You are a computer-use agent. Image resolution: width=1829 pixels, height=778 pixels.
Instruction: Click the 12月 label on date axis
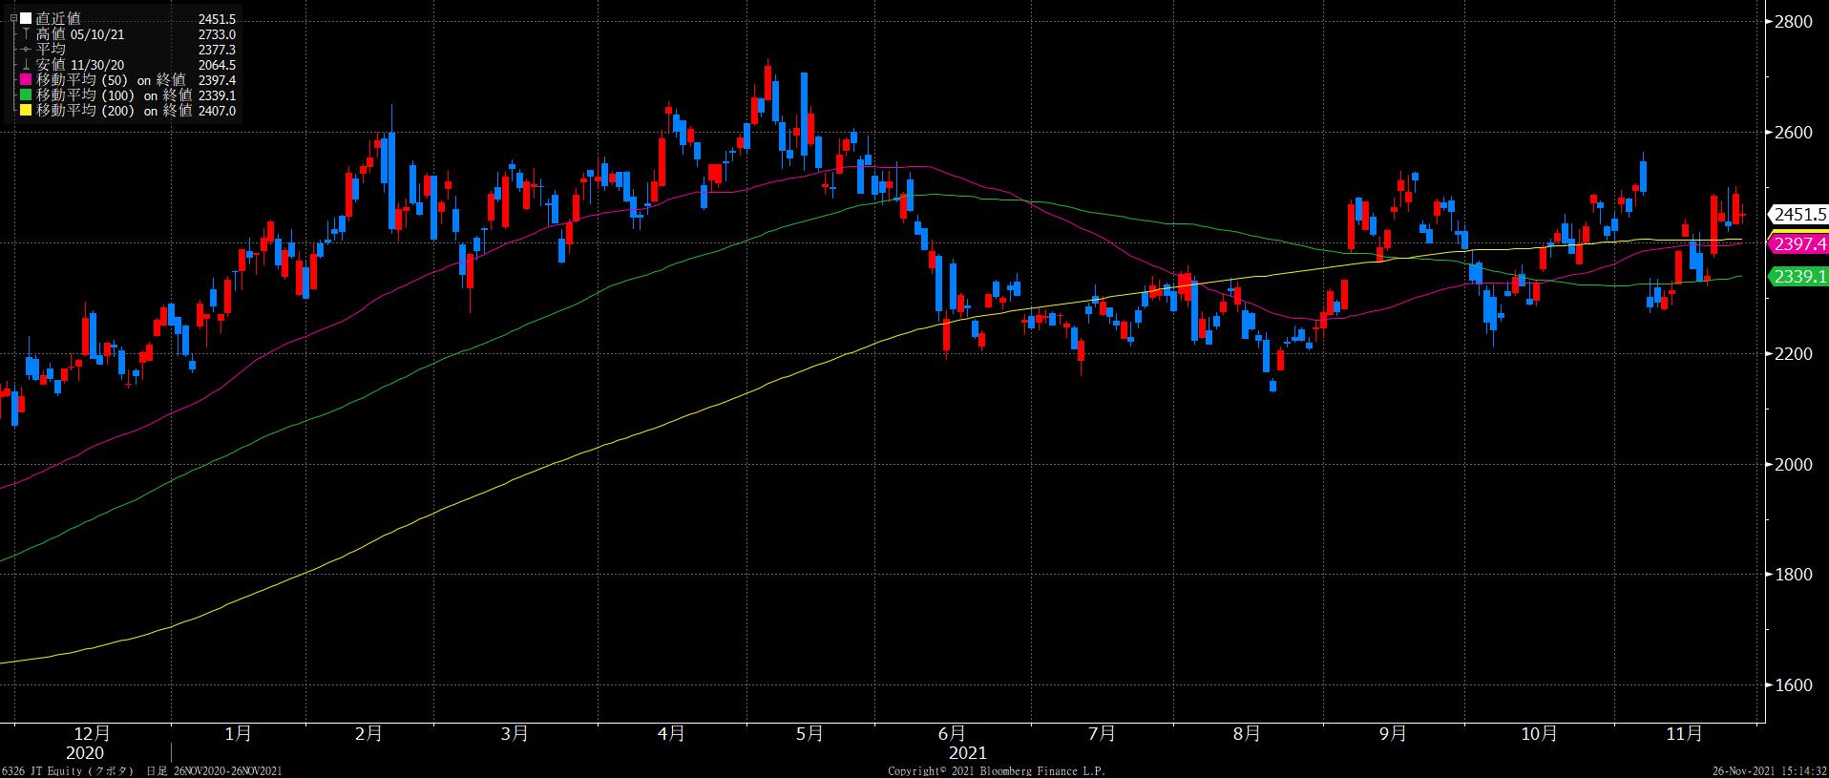click(x=92, y=734)
